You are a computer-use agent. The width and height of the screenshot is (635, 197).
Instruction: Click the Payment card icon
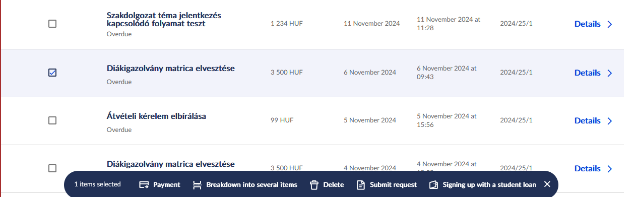click(x=144, y=185)
